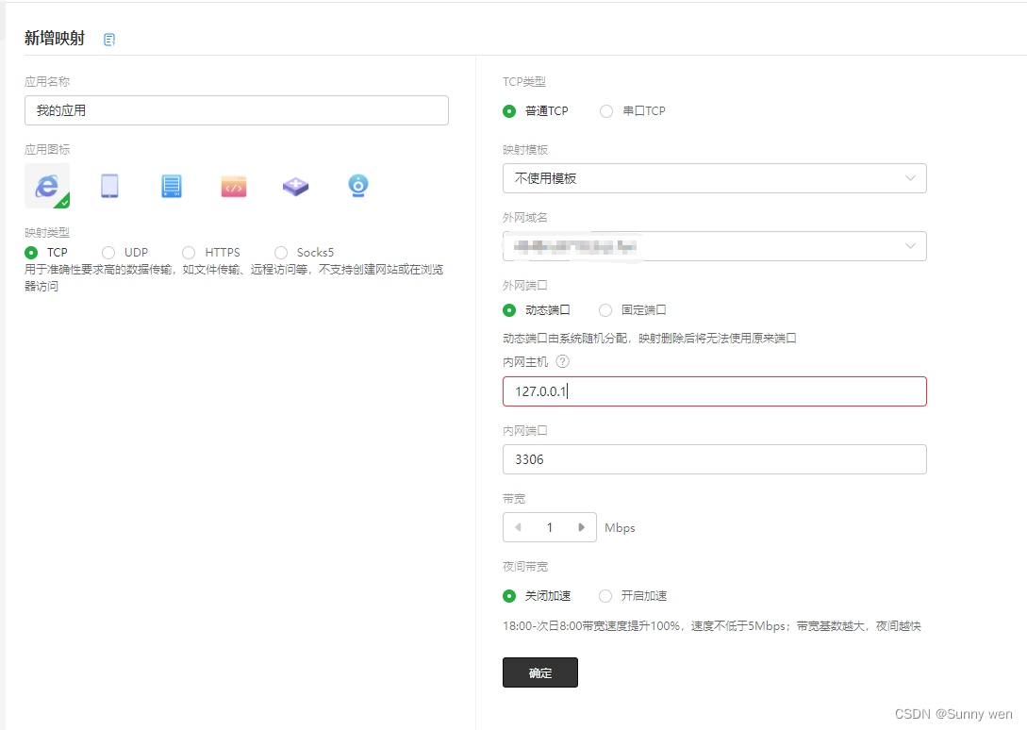Choose the blue server application icon
1027x730 pixels.
coord(172,186)
